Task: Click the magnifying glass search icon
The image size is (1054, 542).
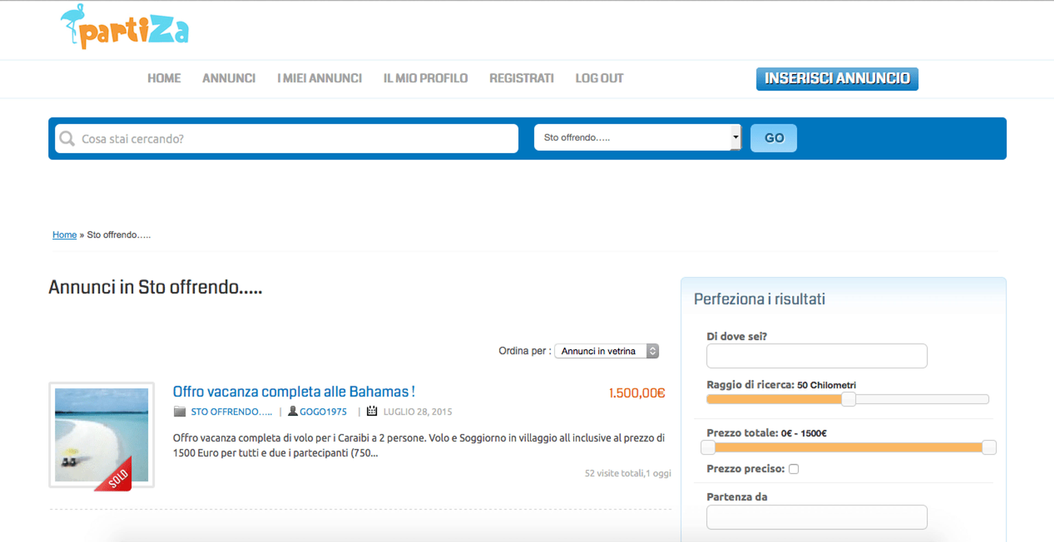Action: [67, 139]
